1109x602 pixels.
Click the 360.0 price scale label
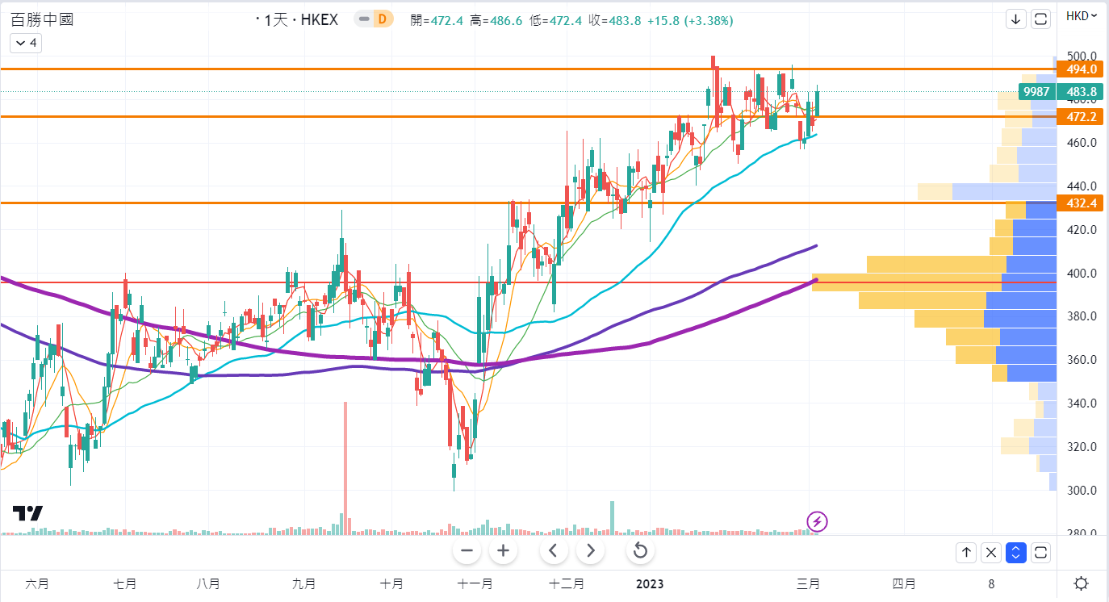coord(1082,360)
